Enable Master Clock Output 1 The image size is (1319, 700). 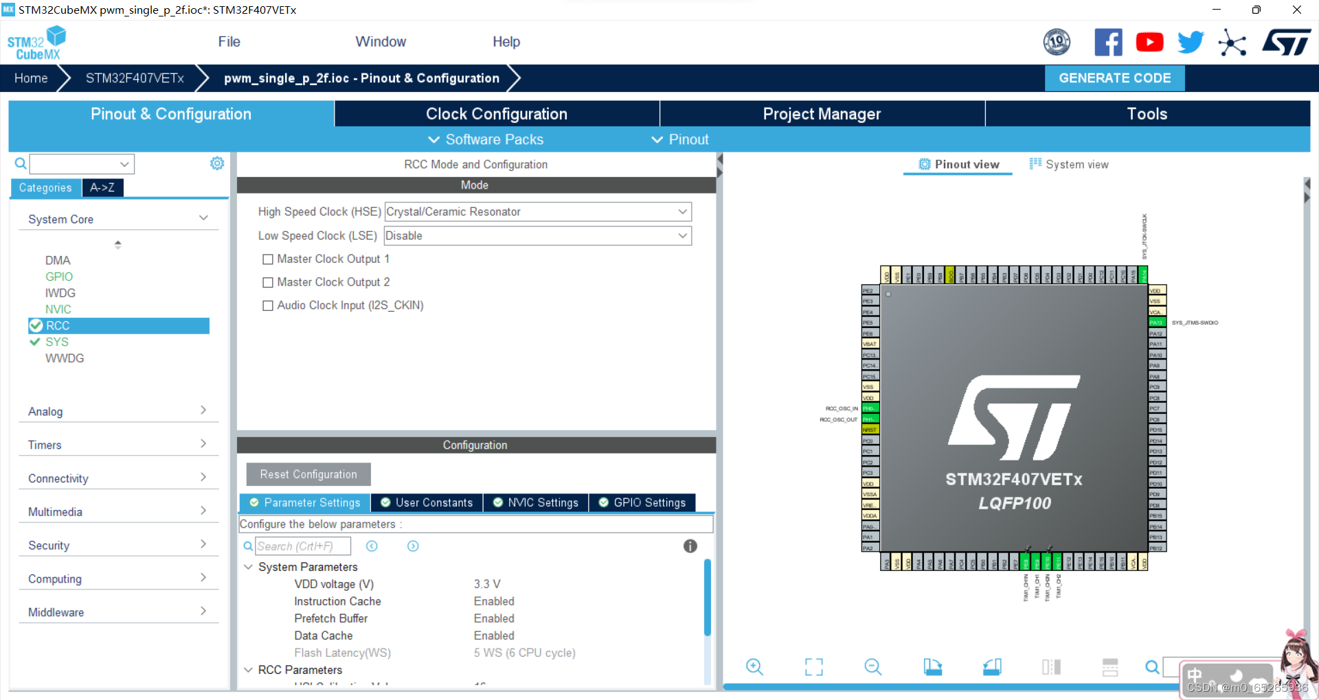(268, 259)
